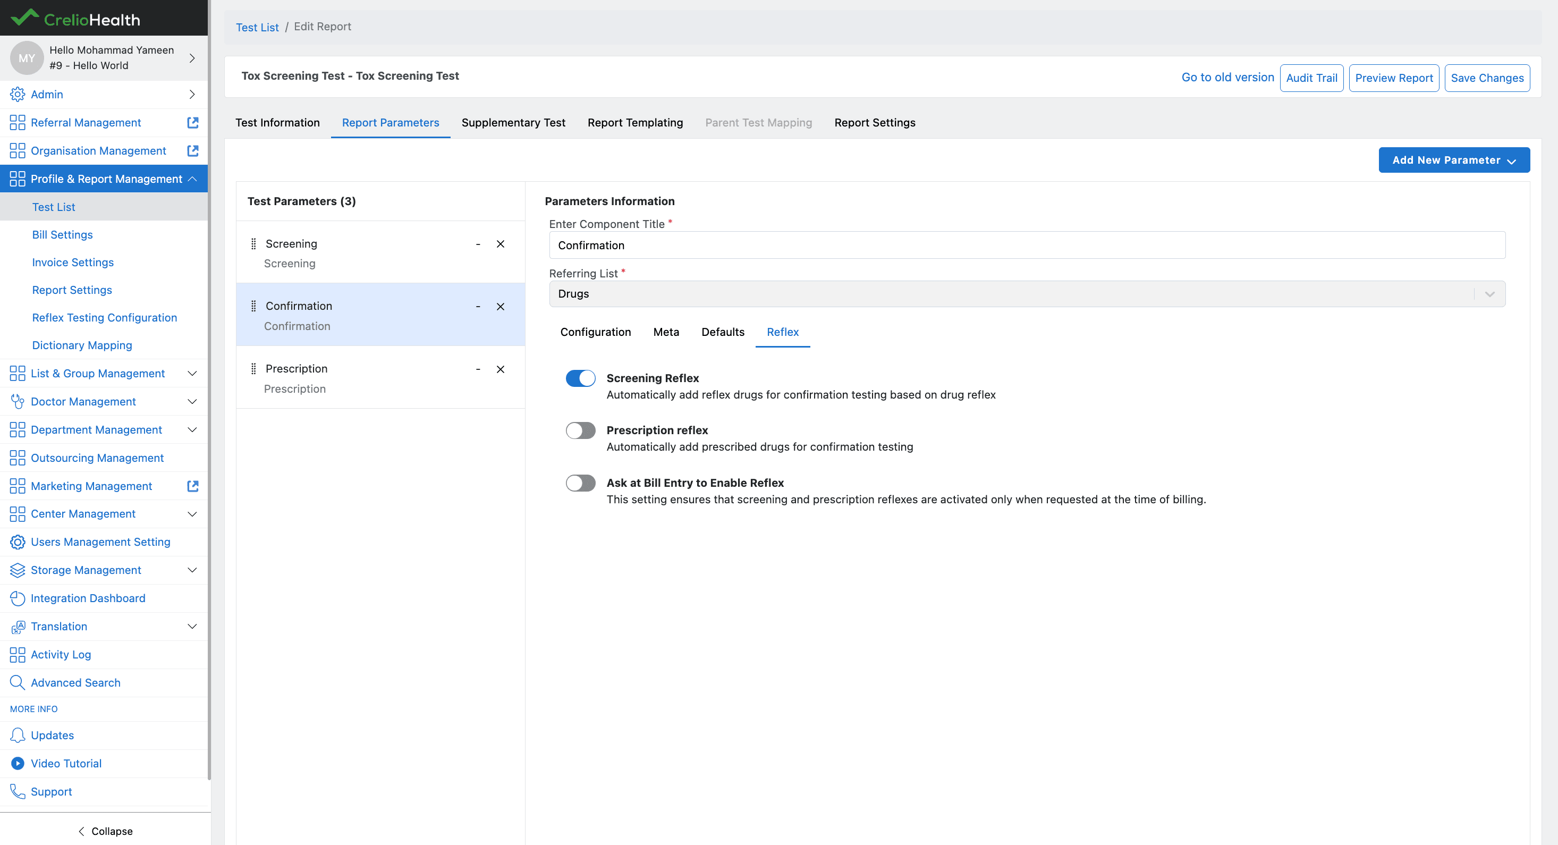
Task: Click the minus icon on Confirmation row
Action: (478, 307)
